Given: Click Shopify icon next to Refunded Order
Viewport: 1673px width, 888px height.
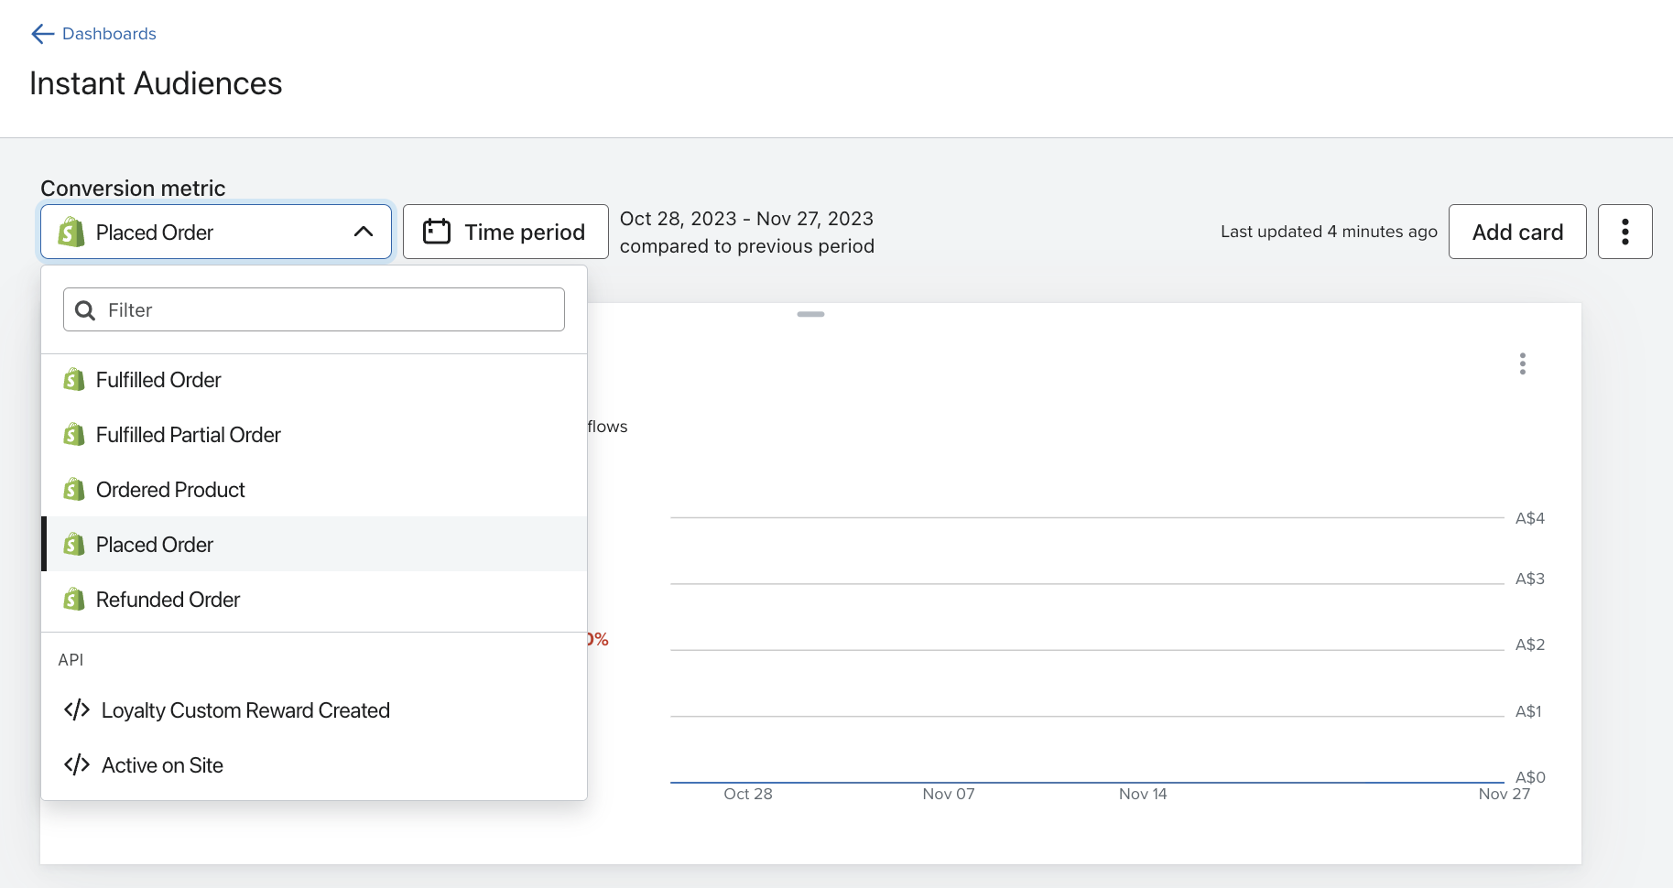Looking at the screenshot, I should click(x=74, y=599).
